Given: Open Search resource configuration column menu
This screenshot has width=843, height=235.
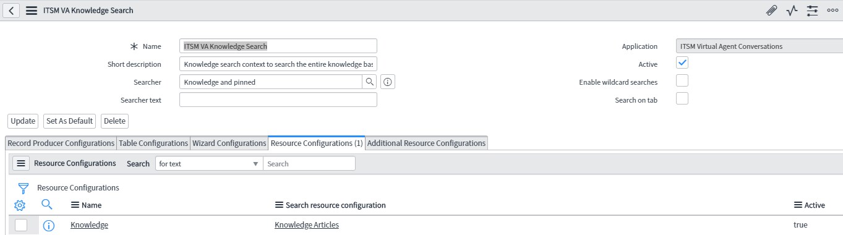Looking at the screenshot, I should [x=279, y=205].
